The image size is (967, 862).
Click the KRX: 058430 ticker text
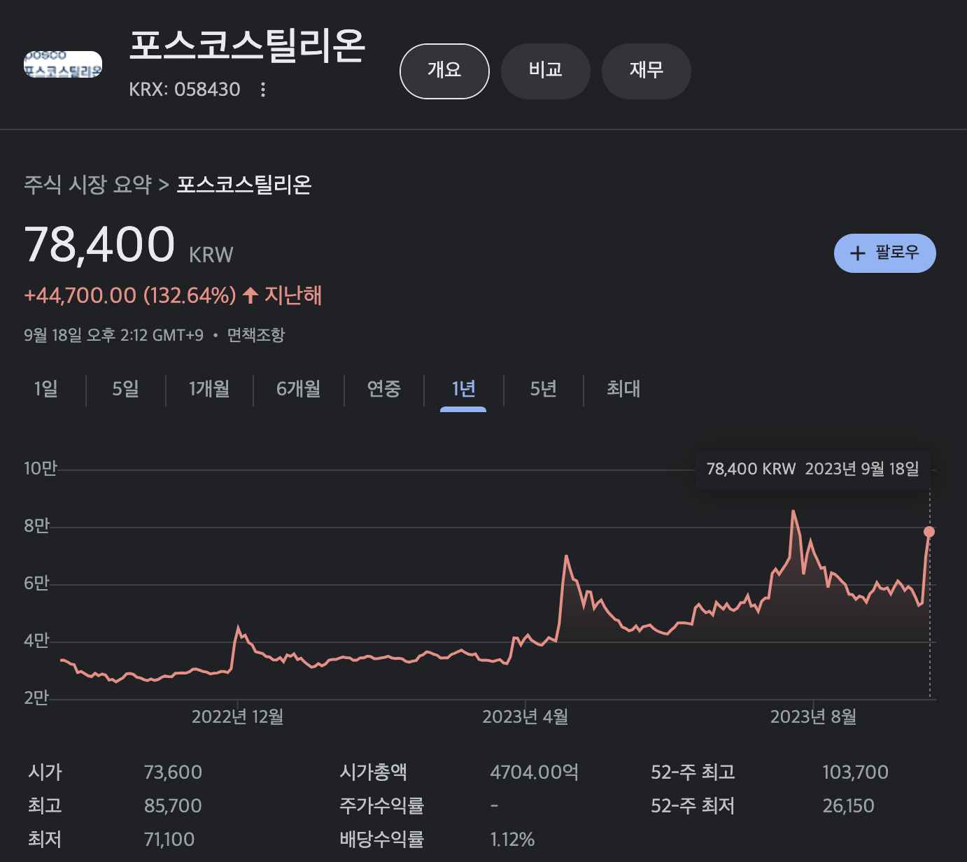tap(185, 90)
